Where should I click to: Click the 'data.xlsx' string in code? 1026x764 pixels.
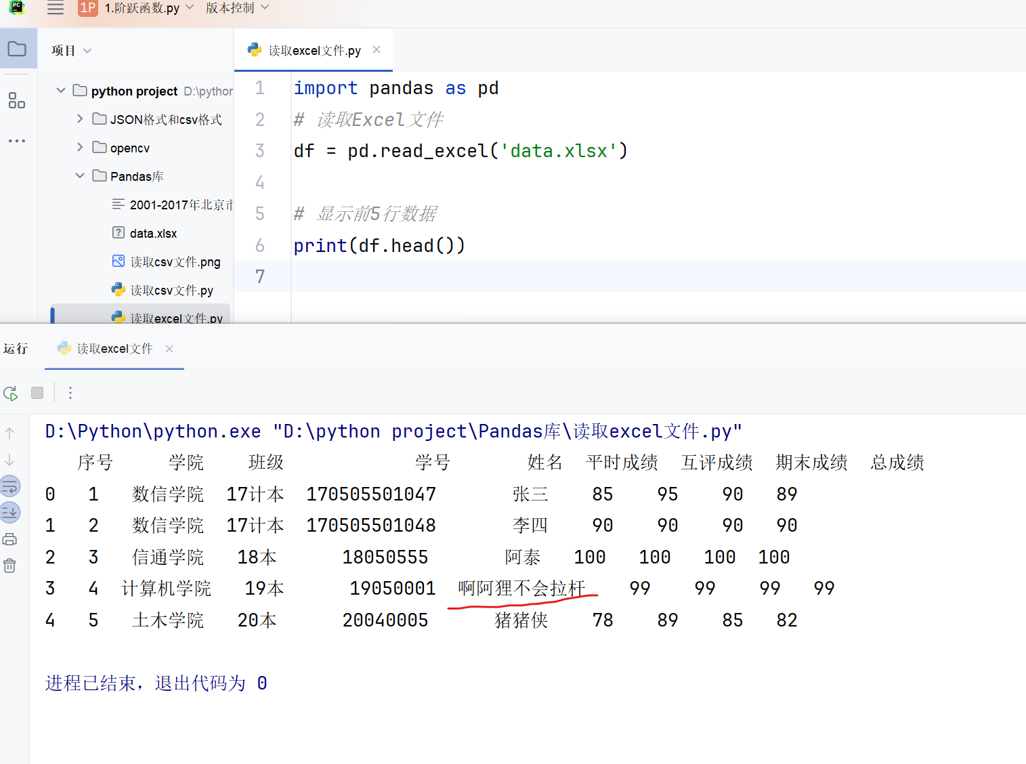559,150
